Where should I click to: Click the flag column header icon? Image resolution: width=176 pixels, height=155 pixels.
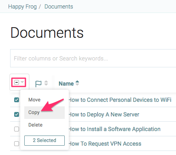point(38,84)
